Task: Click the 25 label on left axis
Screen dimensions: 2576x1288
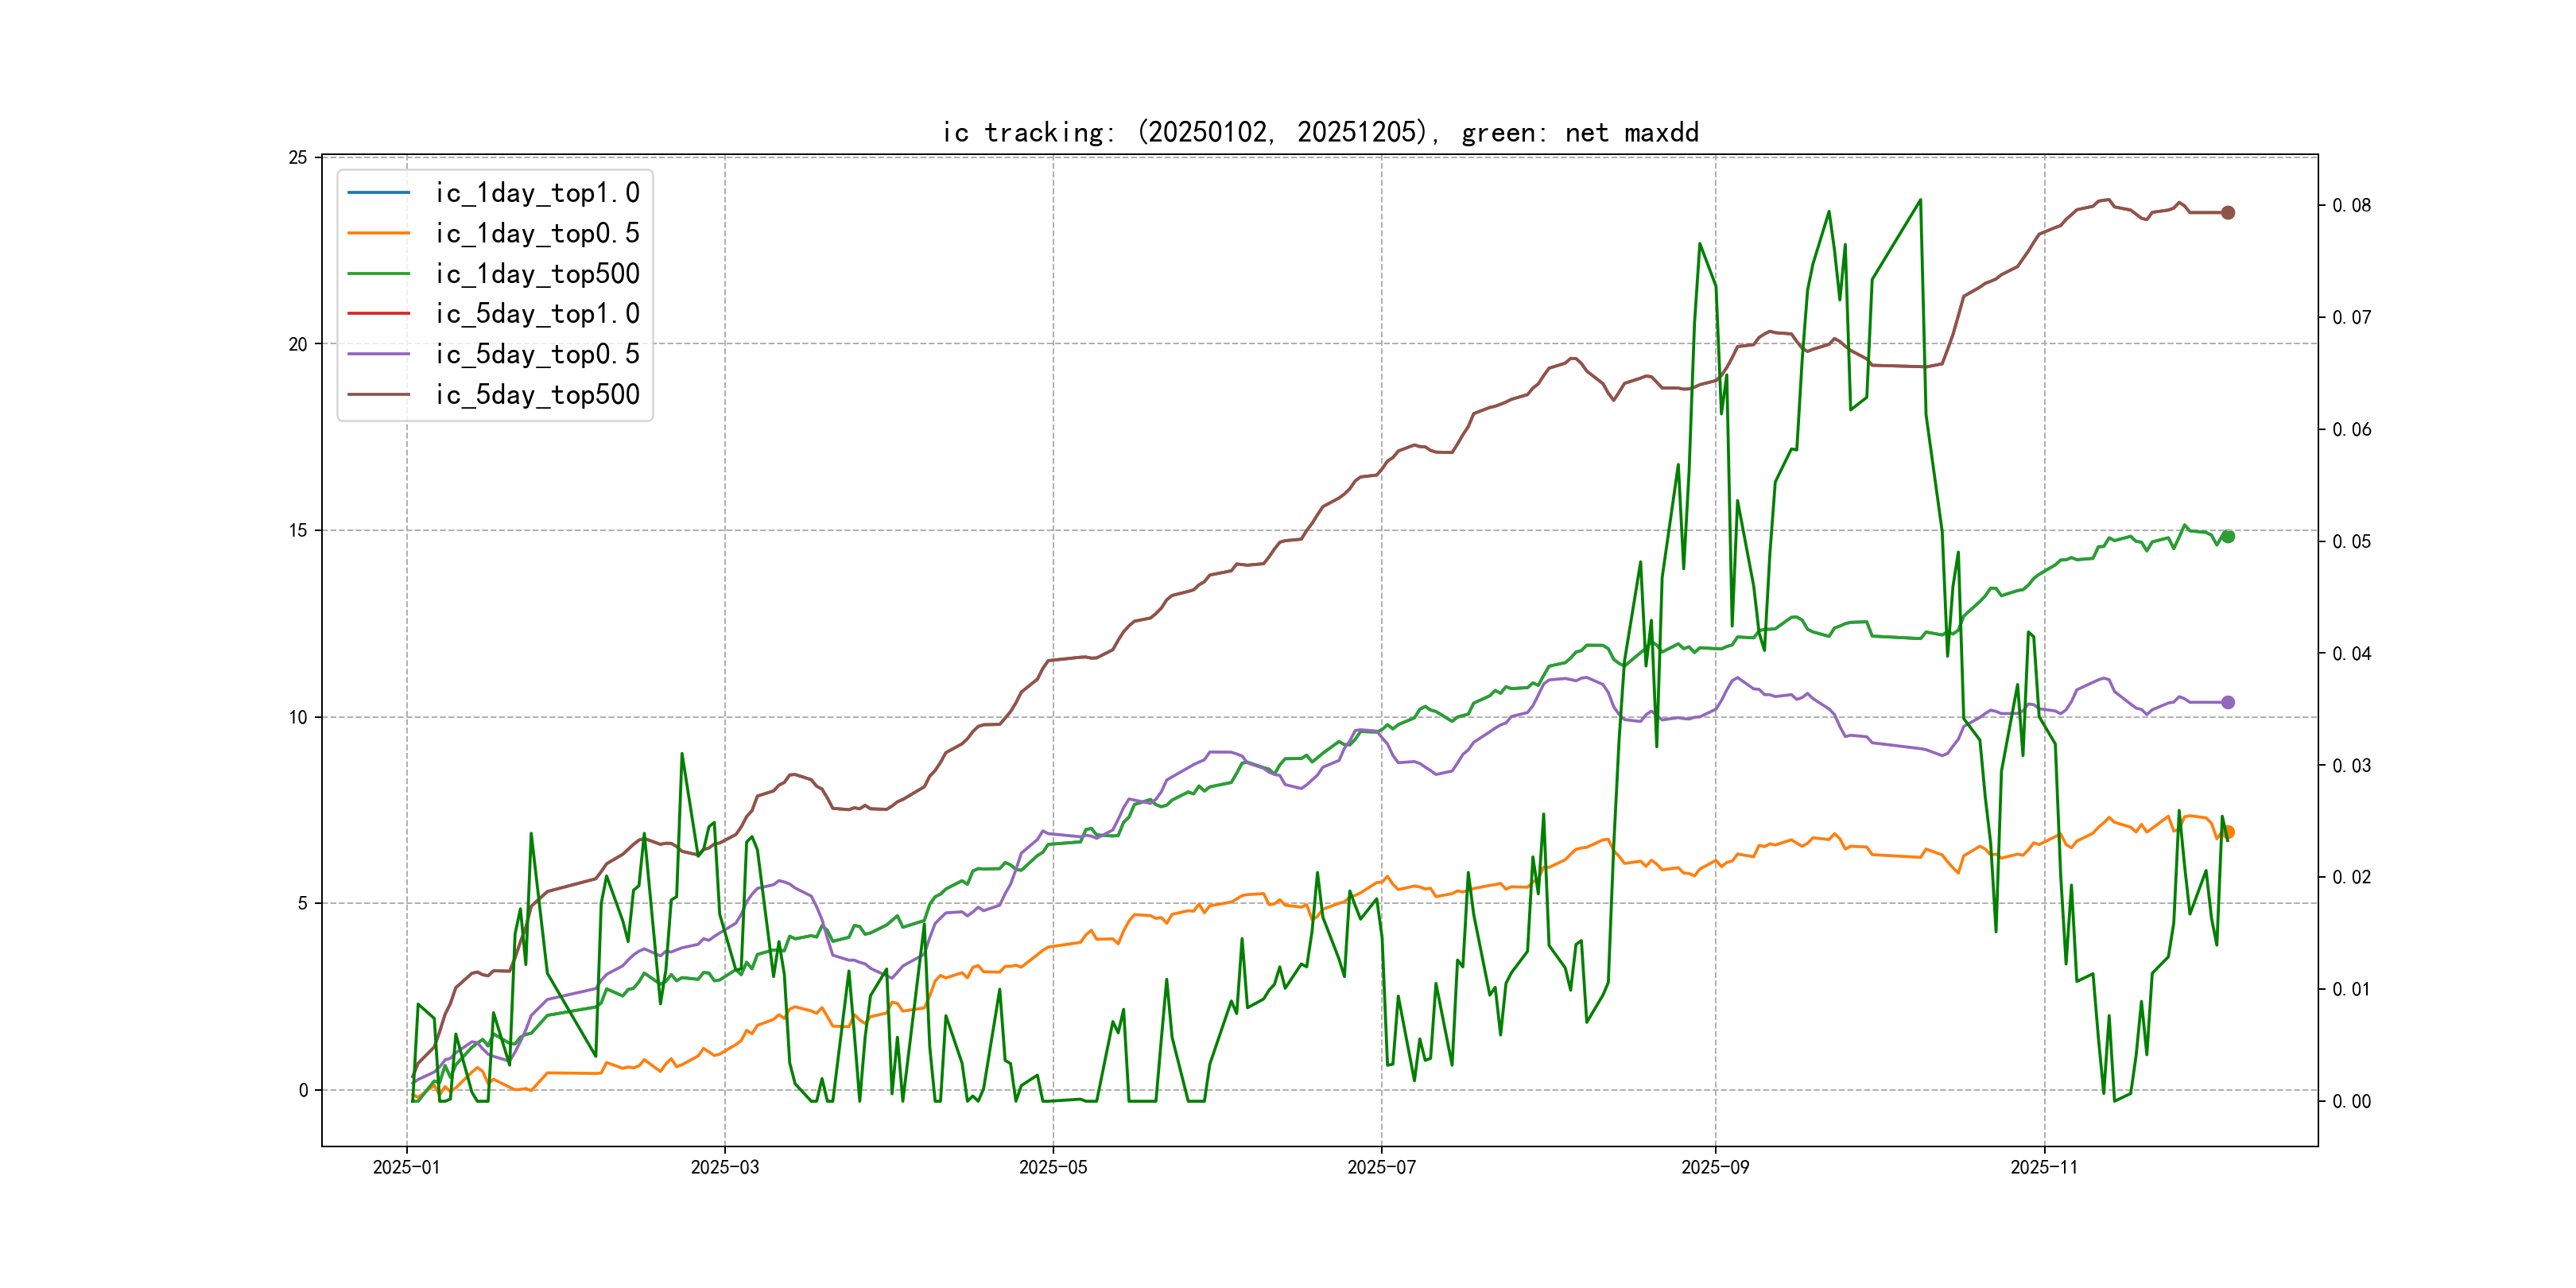Action: coord(298,158)
